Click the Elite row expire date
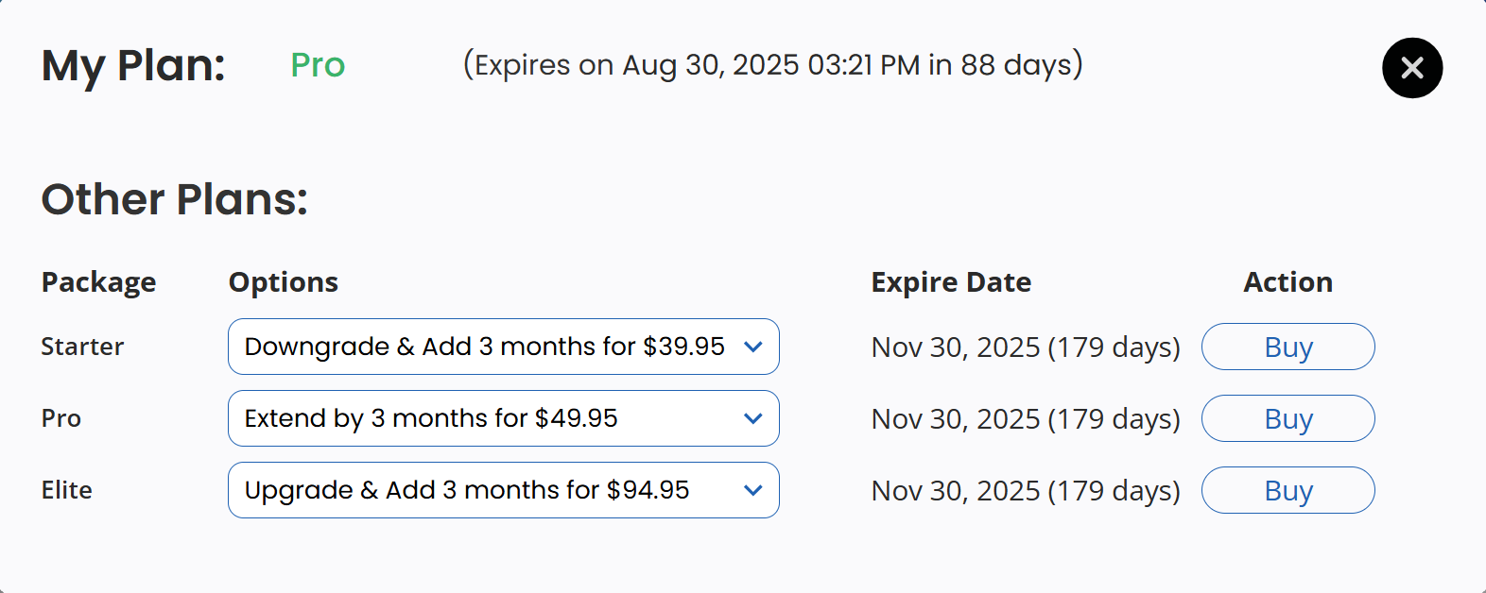The image size is (1486, 593). click(1026, 491)
